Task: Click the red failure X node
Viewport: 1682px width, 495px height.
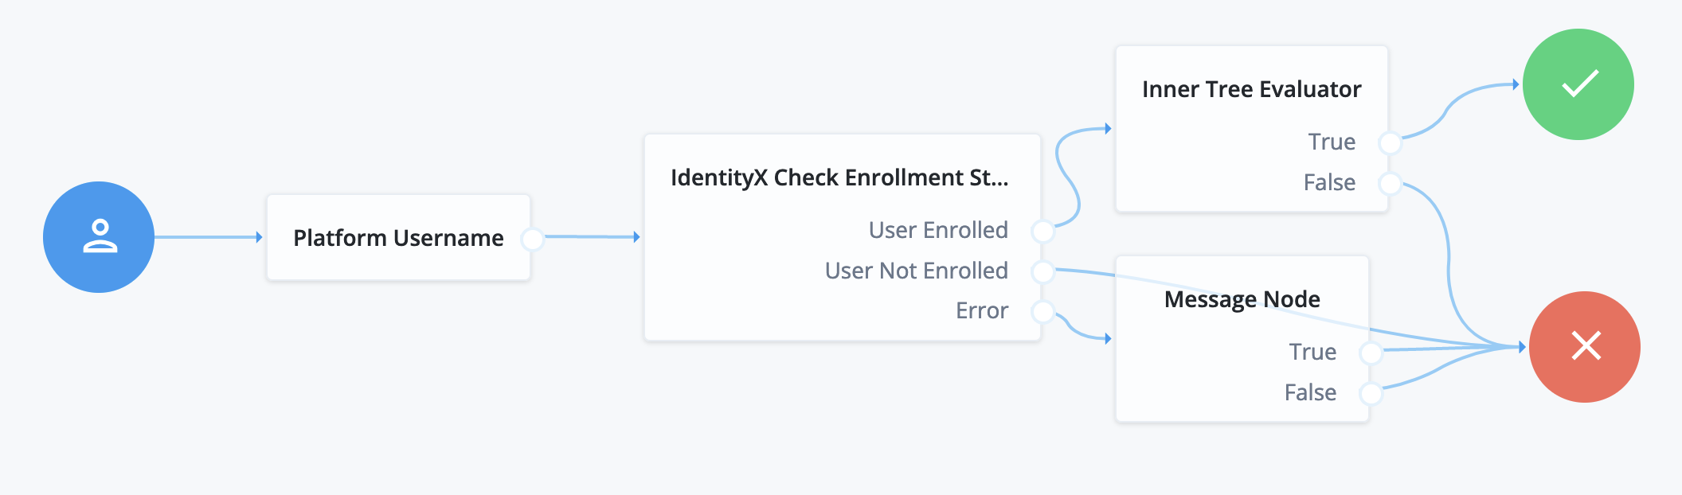Action: [x=1585, y=347]
